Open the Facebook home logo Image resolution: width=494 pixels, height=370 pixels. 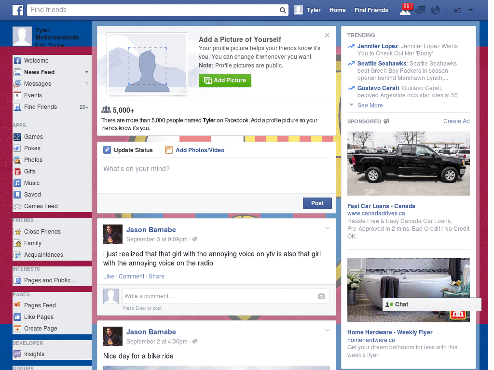[x=17, y=10]
